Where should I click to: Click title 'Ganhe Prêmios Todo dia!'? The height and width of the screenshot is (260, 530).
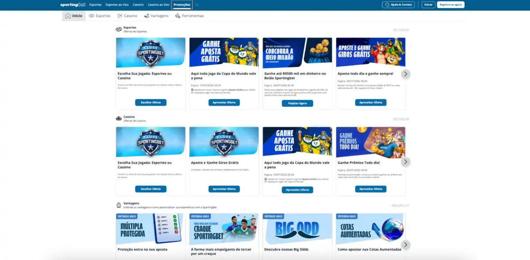click(359, 162)
